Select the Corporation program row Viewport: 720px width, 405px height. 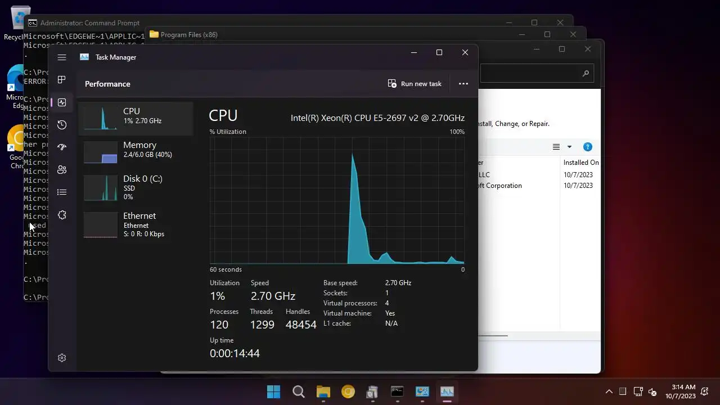pyautogui.click(x=539, y=186)
